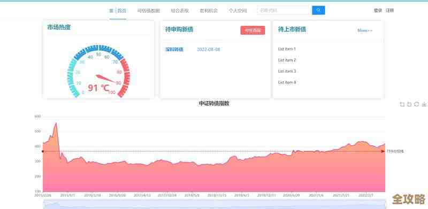Select List item 4 in 待上市新债

click(287, 82)
